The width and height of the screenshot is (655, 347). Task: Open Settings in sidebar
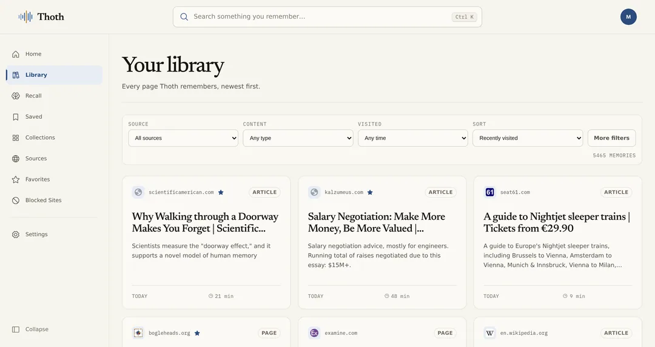click(x=55, y=234)
